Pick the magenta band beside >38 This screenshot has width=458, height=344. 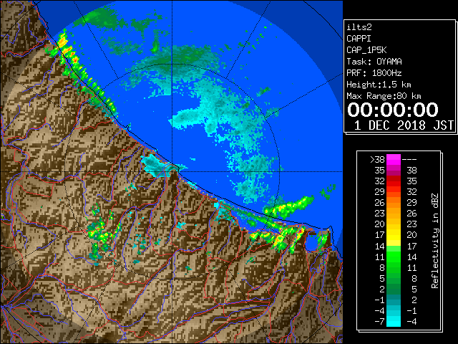point(394,159)
